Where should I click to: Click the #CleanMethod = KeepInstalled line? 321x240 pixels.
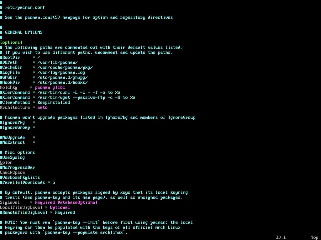click(x=35, y=102)
